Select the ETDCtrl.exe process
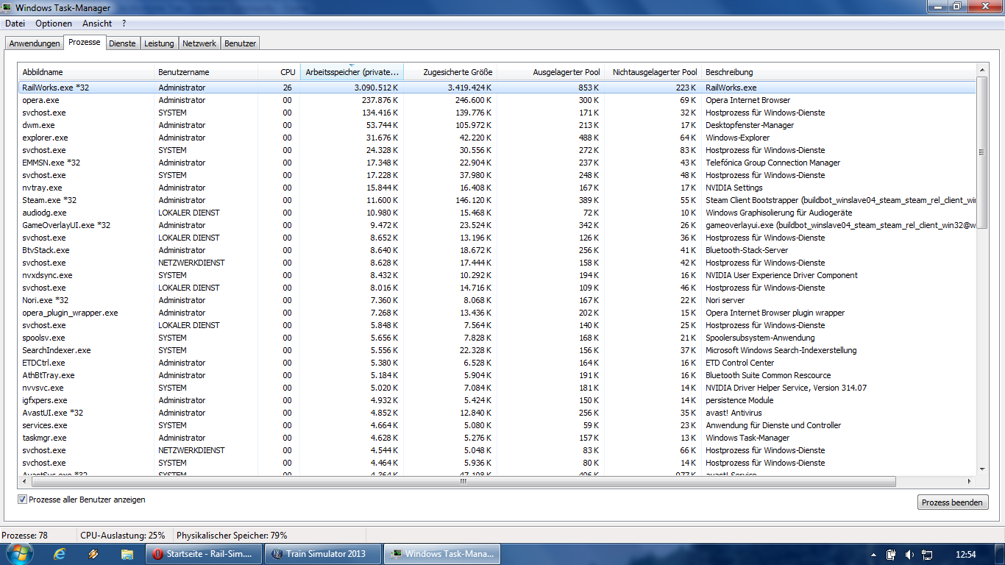This screenshot has width=1005, height=565. tap(497, 363)
